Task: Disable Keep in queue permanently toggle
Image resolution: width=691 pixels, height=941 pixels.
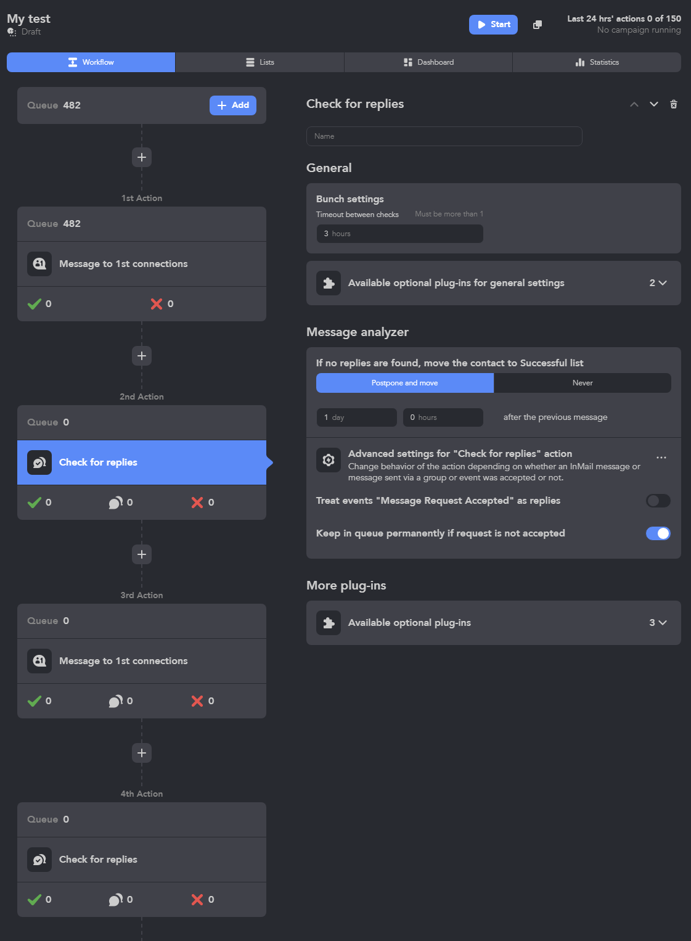Action: (x=658, y=533)
